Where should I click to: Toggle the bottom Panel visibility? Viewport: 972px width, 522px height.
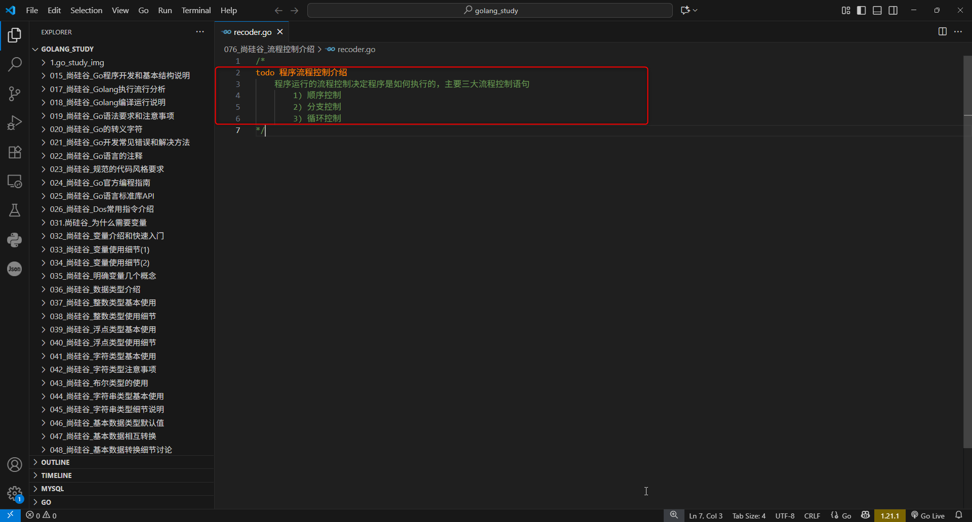pos(877,10)
